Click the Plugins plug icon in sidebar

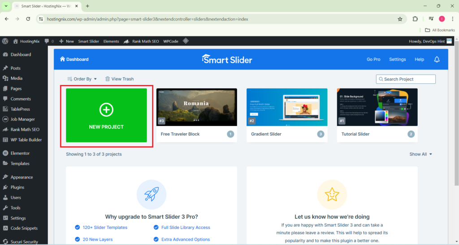(x=5, y=187)
